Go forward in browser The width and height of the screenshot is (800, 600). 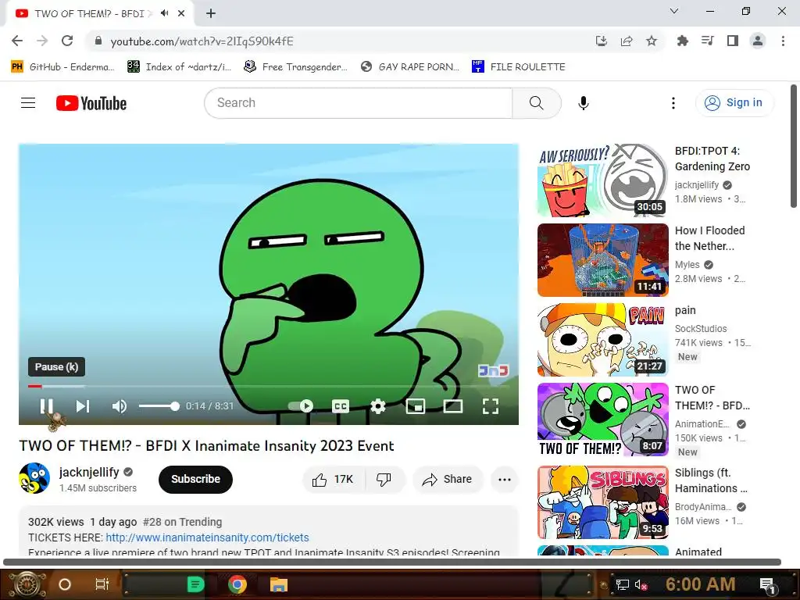point(42,41)
